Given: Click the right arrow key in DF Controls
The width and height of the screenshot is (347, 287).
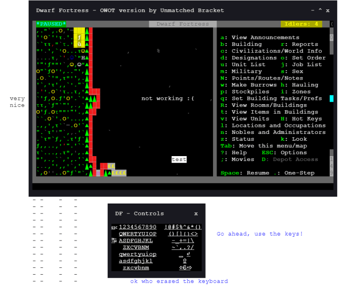Looking at the screenshot, I should coord(189,268).
